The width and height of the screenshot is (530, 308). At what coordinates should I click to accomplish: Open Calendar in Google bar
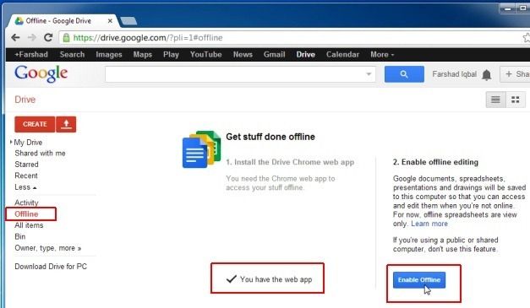(x=342, y=54)
